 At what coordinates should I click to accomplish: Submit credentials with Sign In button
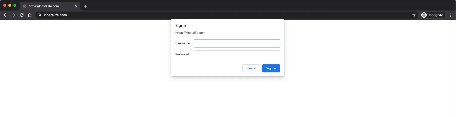(x=271, y=68)
